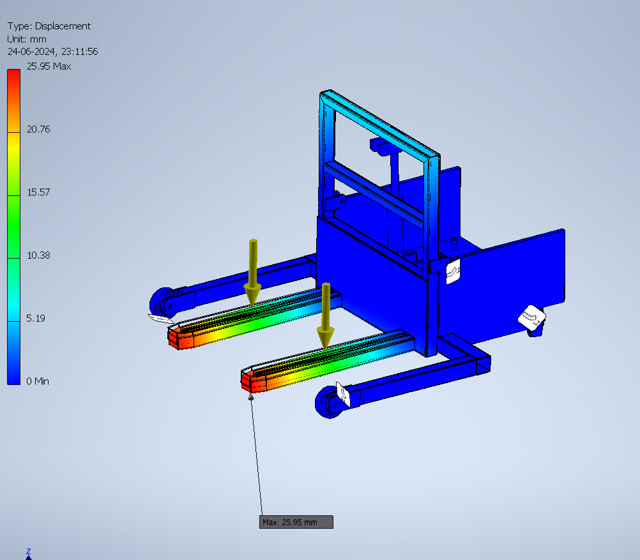The image size is (640, 560).
Task: Select the constraint glyph beside the left front wheel
Action: point(160,317)
